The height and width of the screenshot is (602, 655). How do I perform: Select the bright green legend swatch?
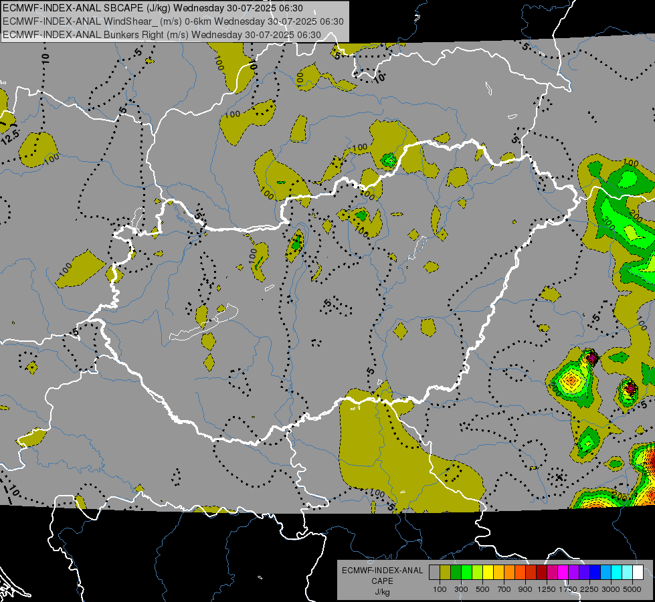(467, 572)
